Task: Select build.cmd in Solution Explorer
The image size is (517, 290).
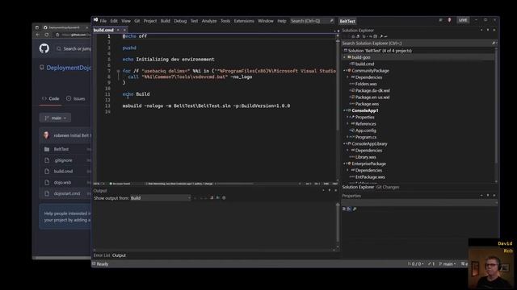Action: [364, 64]
